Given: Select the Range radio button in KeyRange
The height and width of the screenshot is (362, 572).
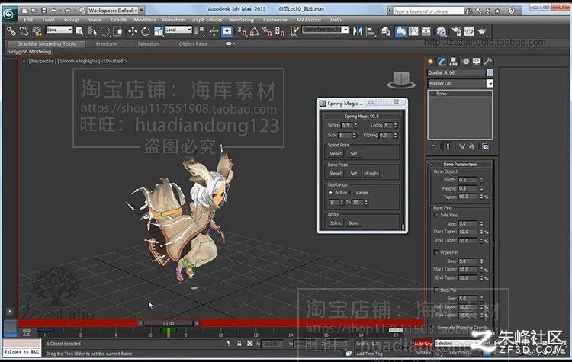Looking at the screenshot, I should pos(352,193).
